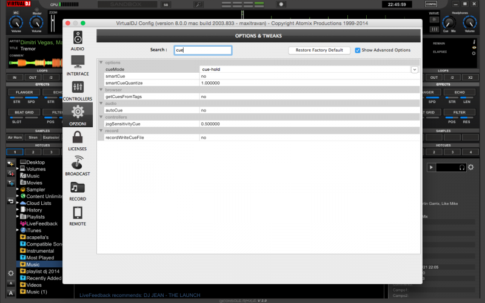Toggle the FILTER effect on right deck
Viewport: 485px width, 303px height.
point(460,112)
